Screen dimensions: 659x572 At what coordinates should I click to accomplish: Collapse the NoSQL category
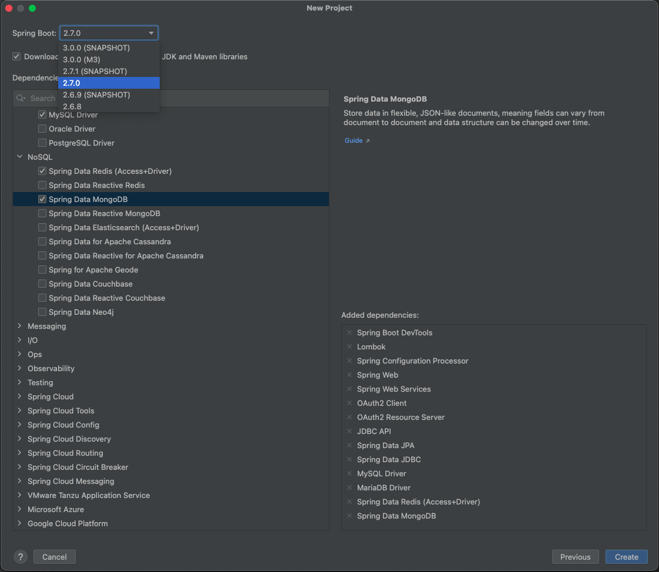pyautogui.click(x=20, y=157)
